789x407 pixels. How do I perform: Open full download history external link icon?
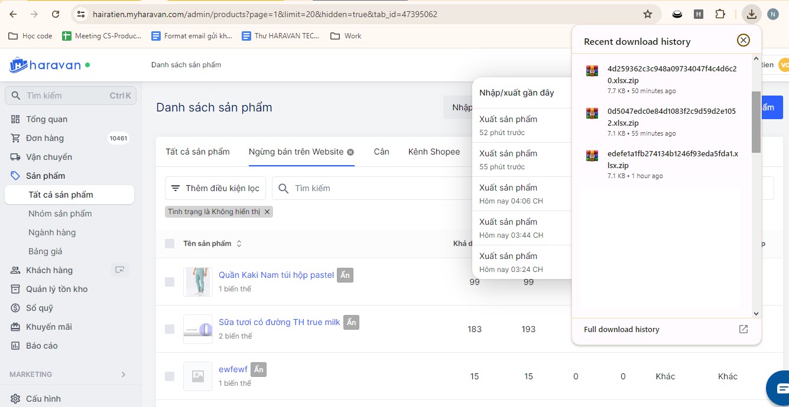(743, 329)
